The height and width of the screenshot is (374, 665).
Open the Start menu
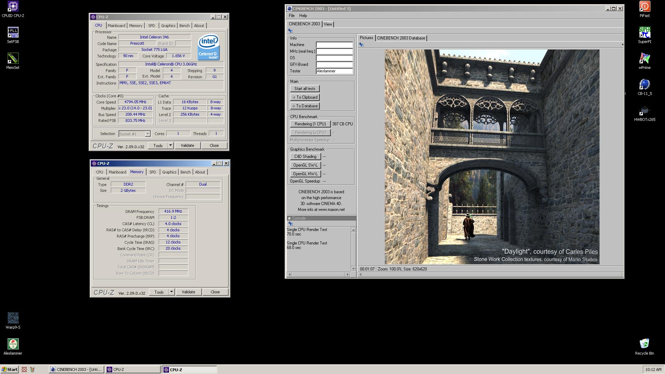coord(10,369)
